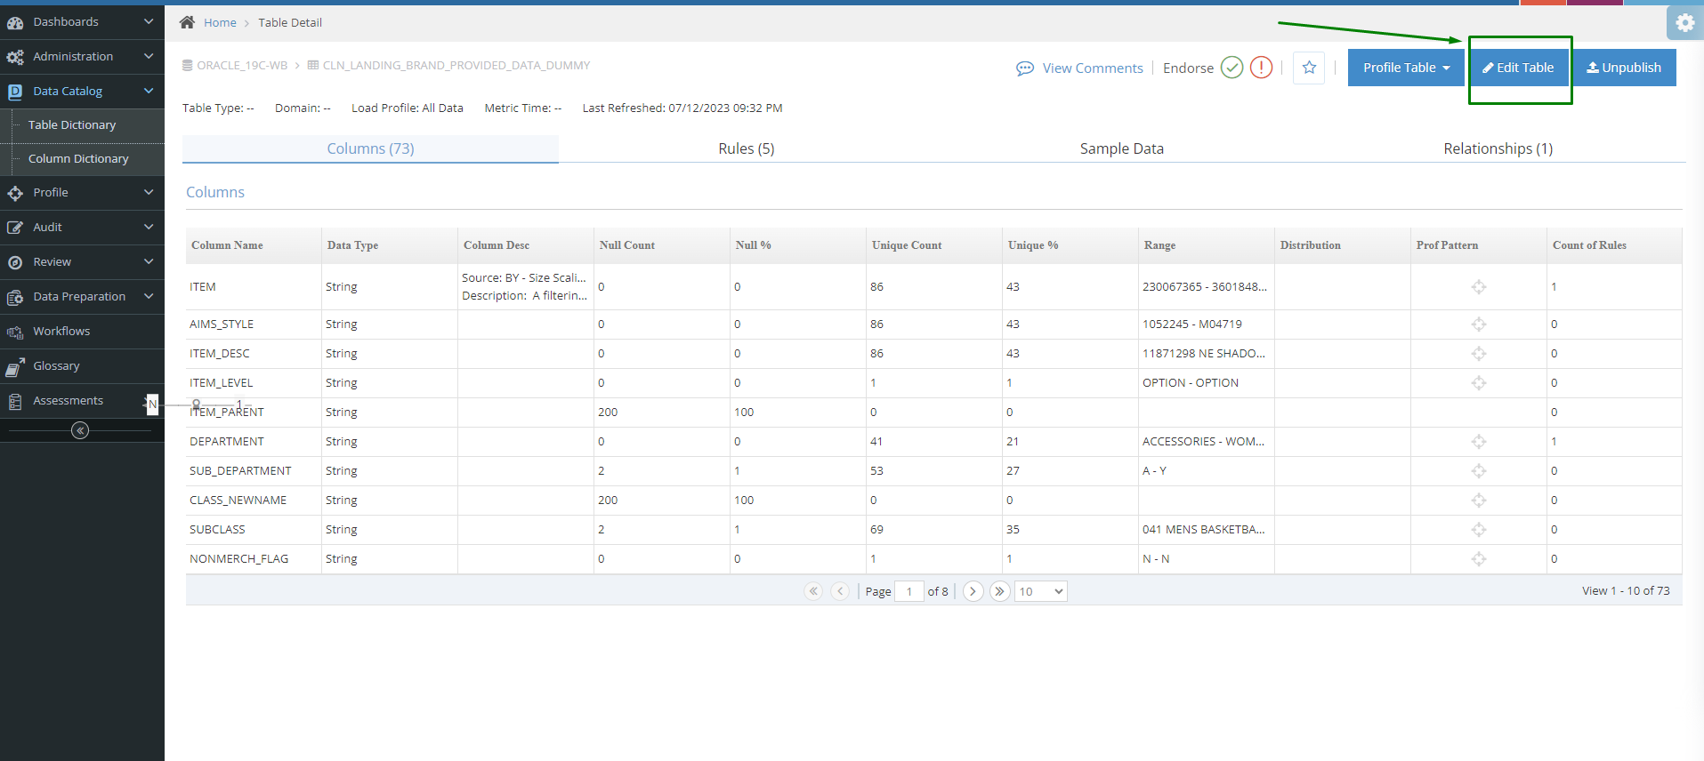Viewport: 1704px width, 761px height.
Task: Click the settings gear icon
Action: pos(1684,23)
